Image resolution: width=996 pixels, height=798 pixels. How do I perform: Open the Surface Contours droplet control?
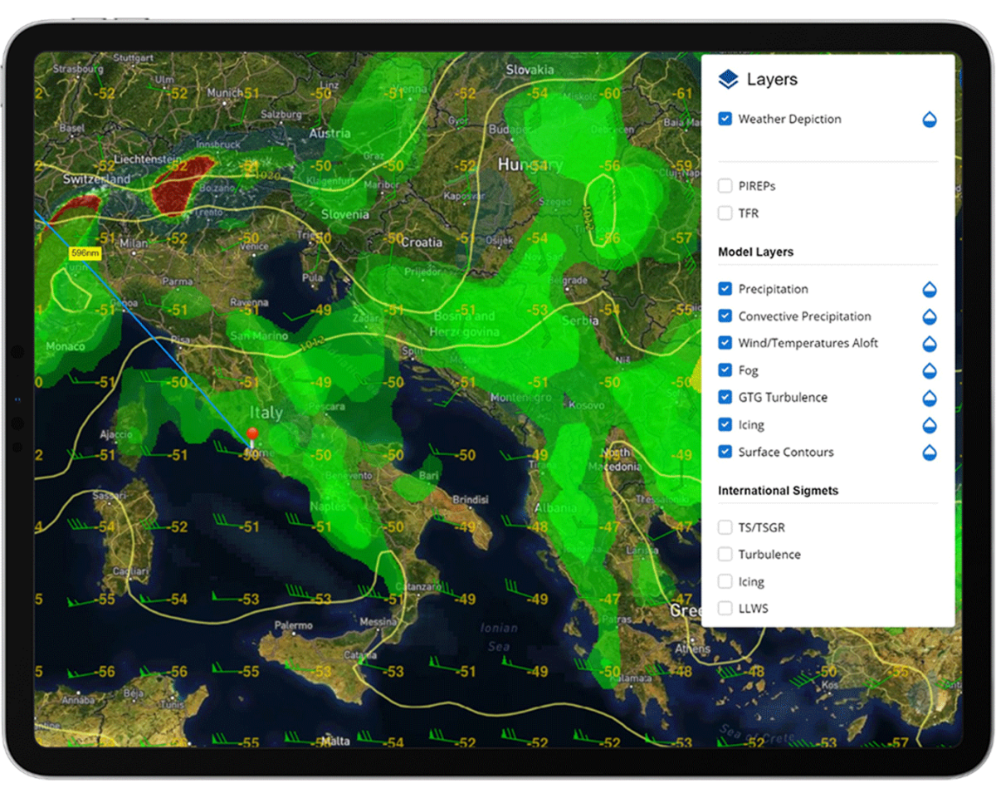(929, 452)
